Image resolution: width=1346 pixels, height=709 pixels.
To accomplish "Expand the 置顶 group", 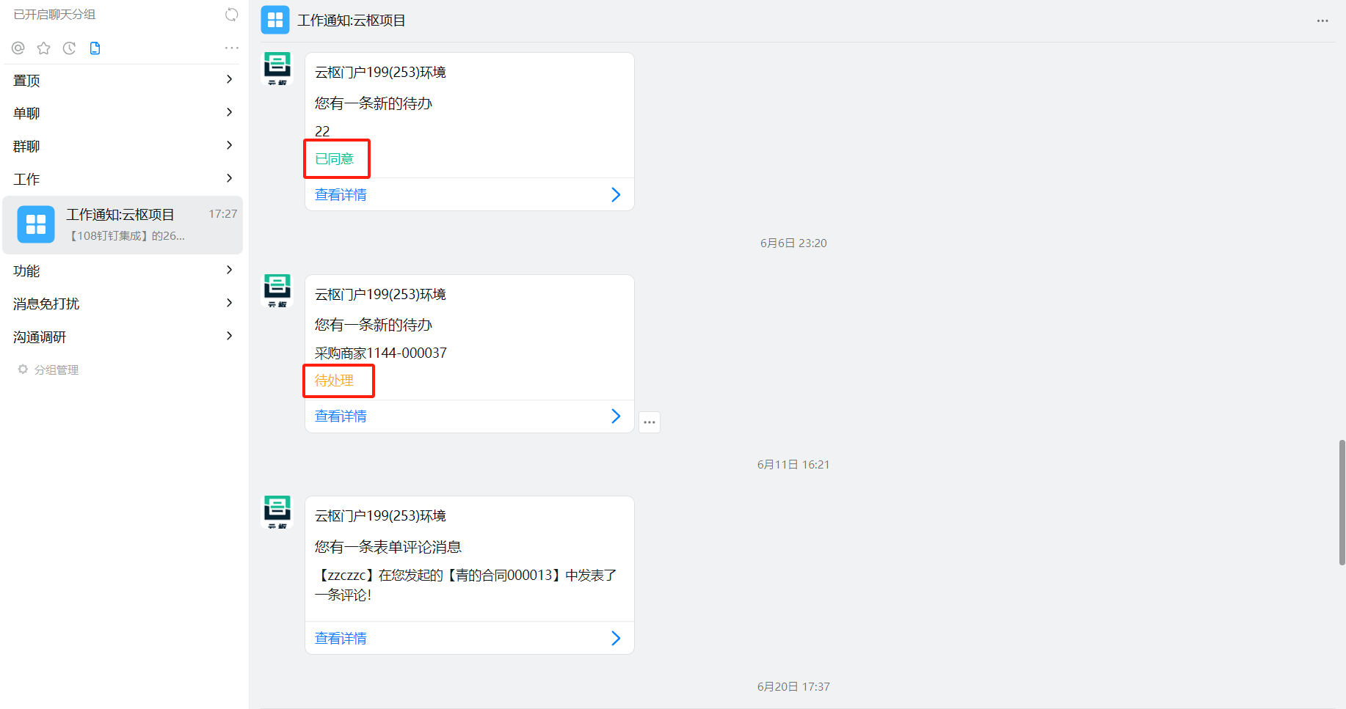I will [123, 80].
